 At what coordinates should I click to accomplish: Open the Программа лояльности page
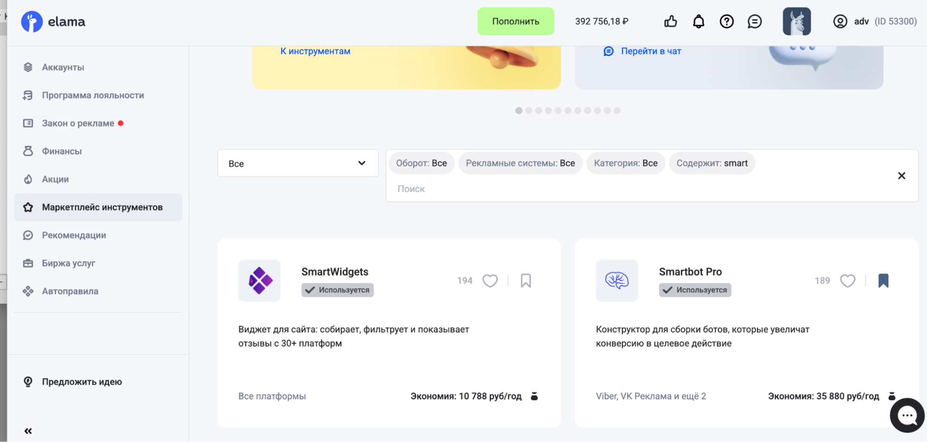93,95
